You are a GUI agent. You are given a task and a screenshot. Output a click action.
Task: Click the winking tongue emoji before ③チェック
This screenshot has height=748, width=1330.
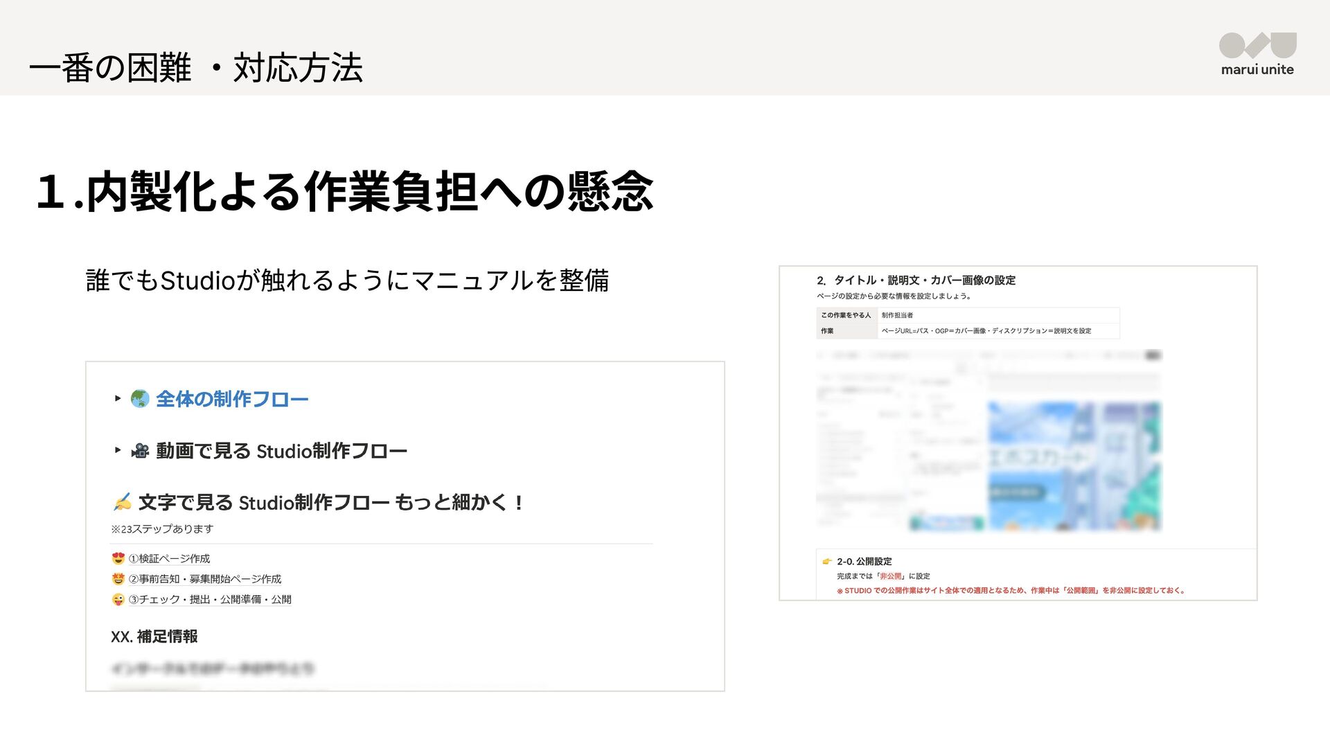click(x=118, y=599)
